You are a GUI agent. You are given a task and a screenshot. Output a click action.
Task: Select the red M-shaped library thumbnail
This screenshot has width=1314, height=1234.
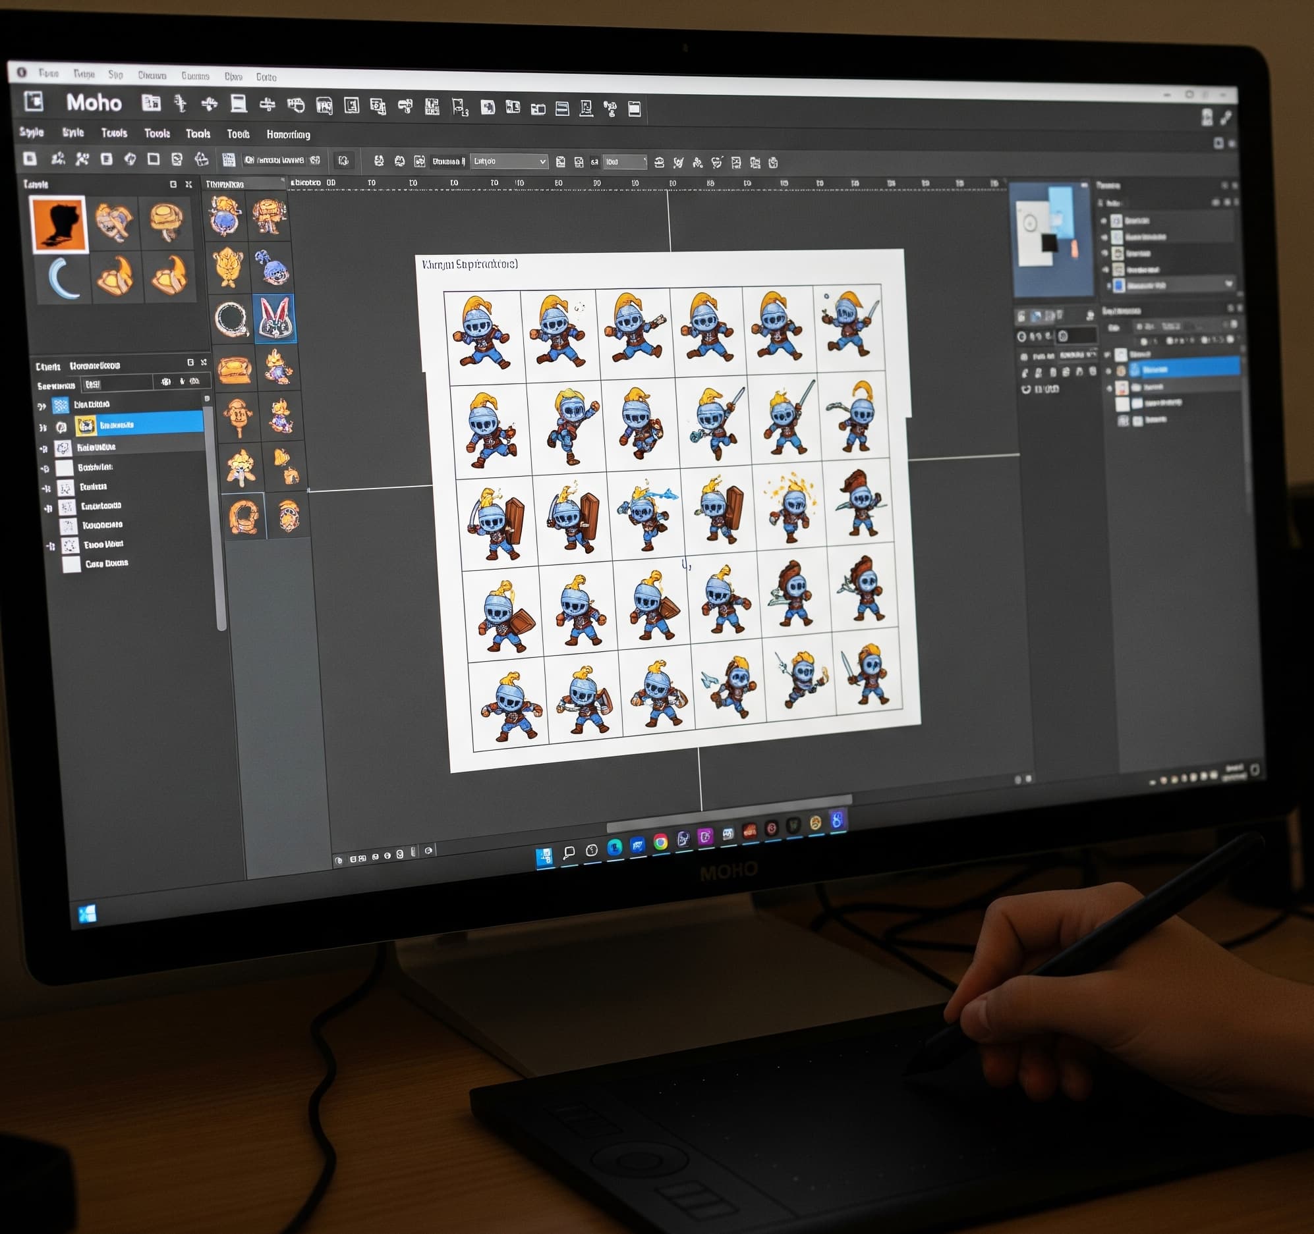point(274,319)
